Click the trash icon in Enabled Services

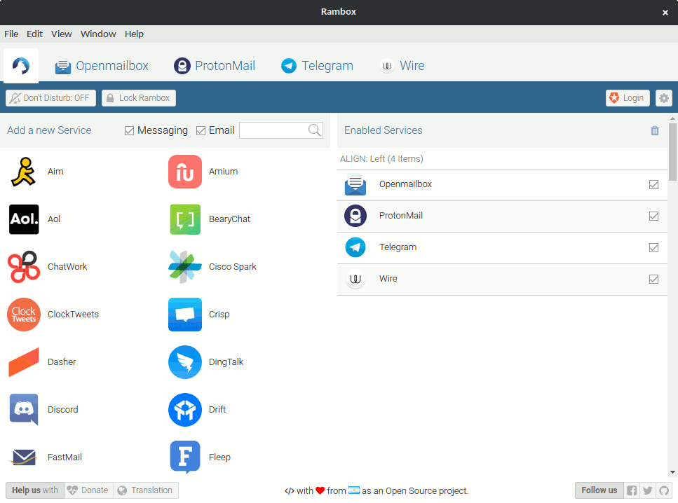point(655,130)
